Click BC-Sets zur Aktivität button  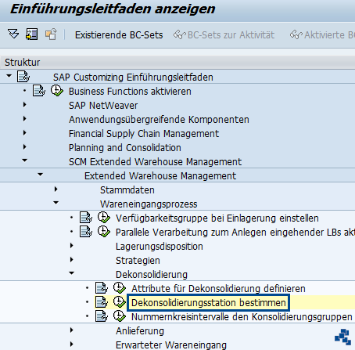click(x=231, y=34)
